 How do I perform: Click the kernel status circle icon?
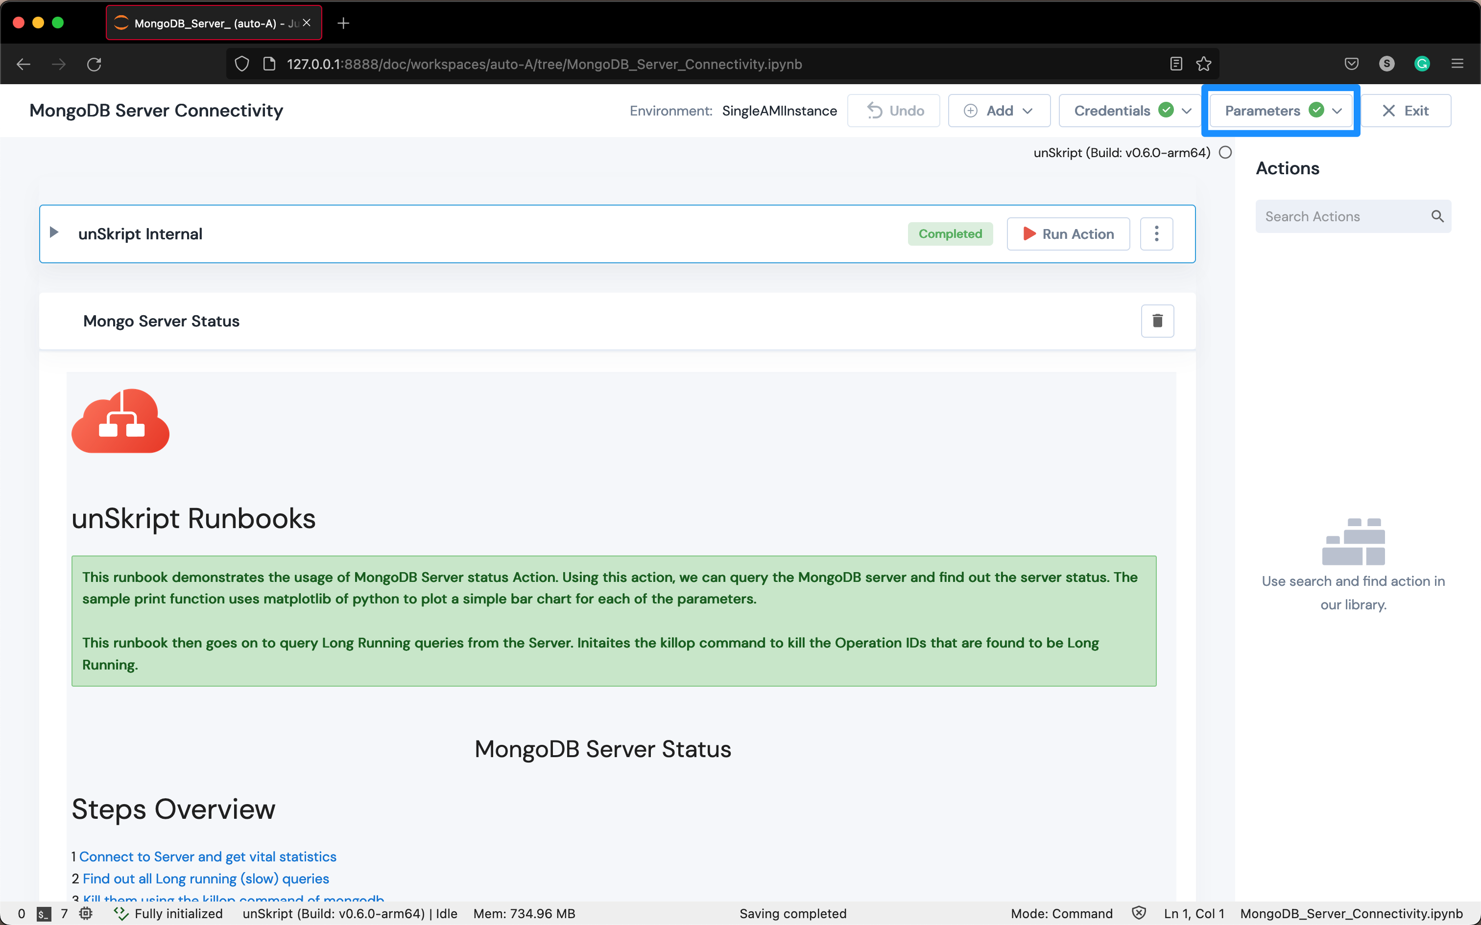(x=1225, y=153)
